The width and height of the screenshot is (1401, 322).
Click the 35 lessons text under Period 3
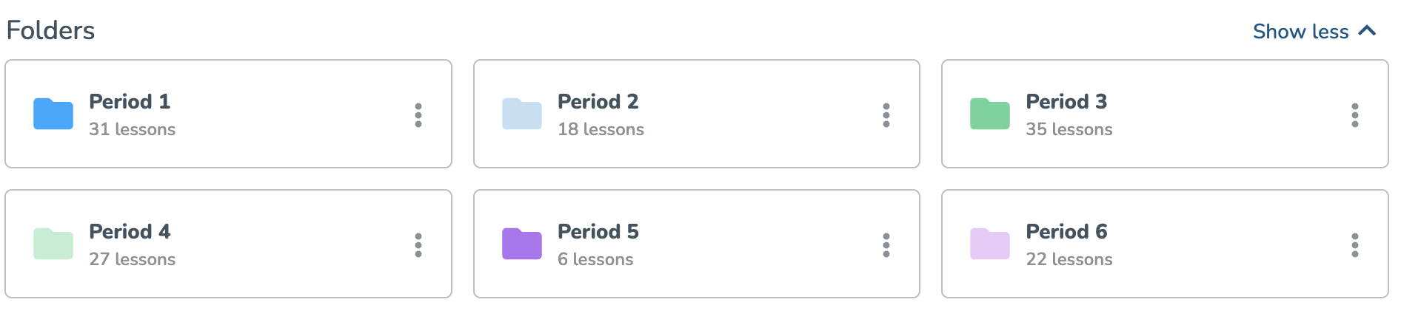[1069, 129]
